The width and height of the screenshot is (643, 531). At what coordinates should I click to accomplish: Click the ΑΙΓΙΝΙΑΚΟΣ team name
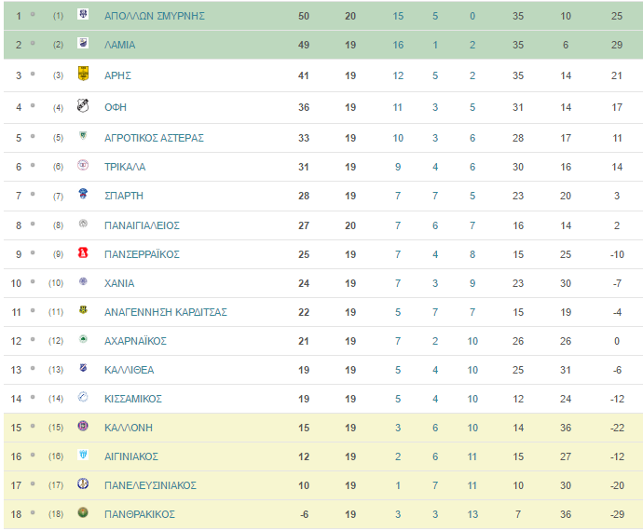[x=131, y=456]
